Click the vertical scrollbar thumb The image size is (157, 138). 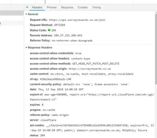click(x=156, y=49)
